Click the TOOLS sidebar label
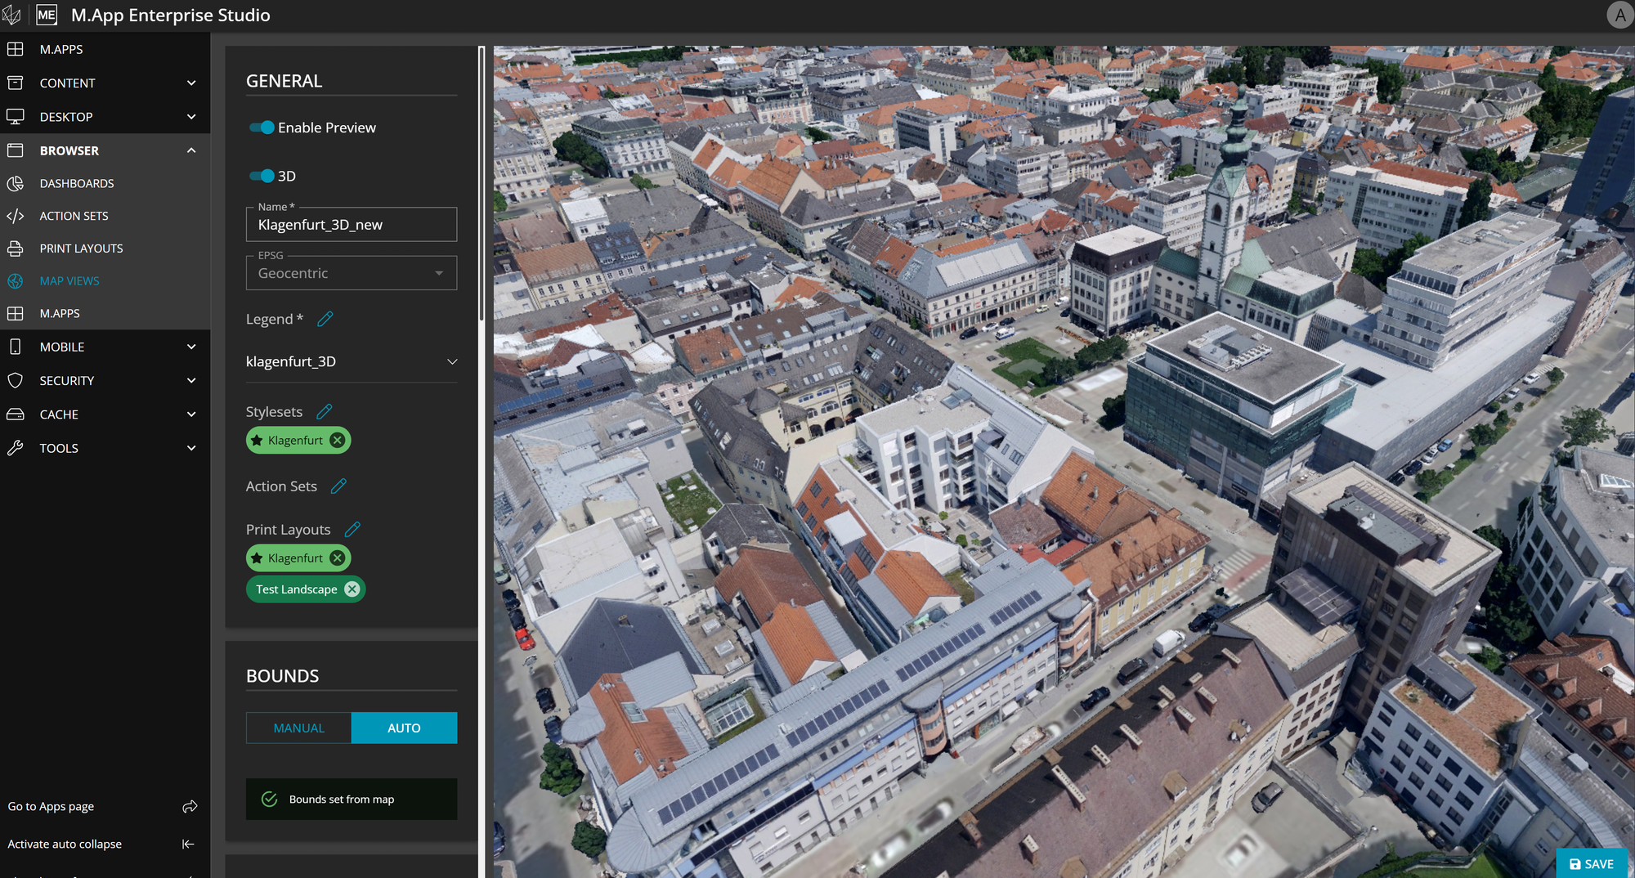 coord(59,448)
